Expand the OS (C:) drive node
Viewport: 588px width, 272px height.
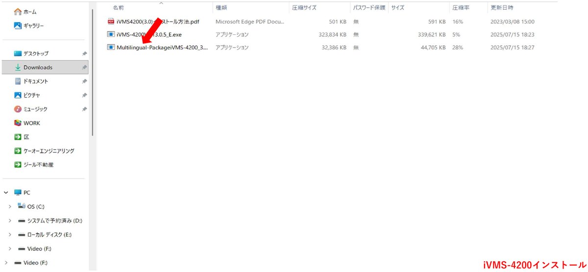tap(10, 207)
